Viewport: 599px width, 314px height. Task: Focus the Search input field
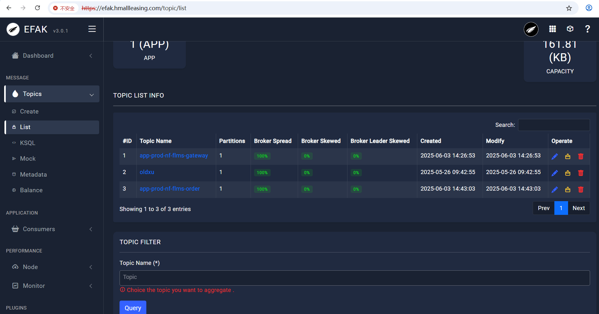tap(554, 125)
